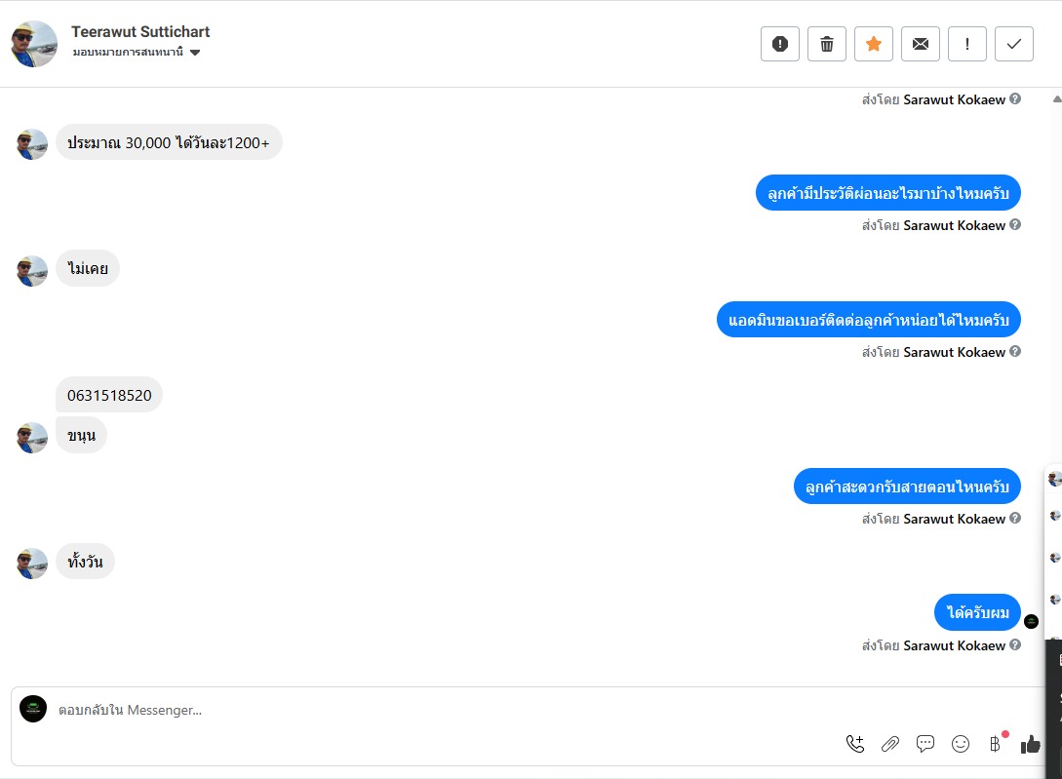Delete conversation with the trash icon
This screenshot has width=1062, height=779.
click(x=827, y=44)
